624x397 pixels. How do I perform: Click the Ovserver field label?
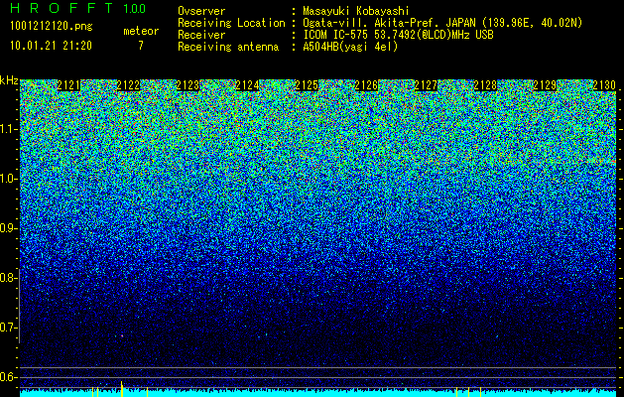click(201, 11)
